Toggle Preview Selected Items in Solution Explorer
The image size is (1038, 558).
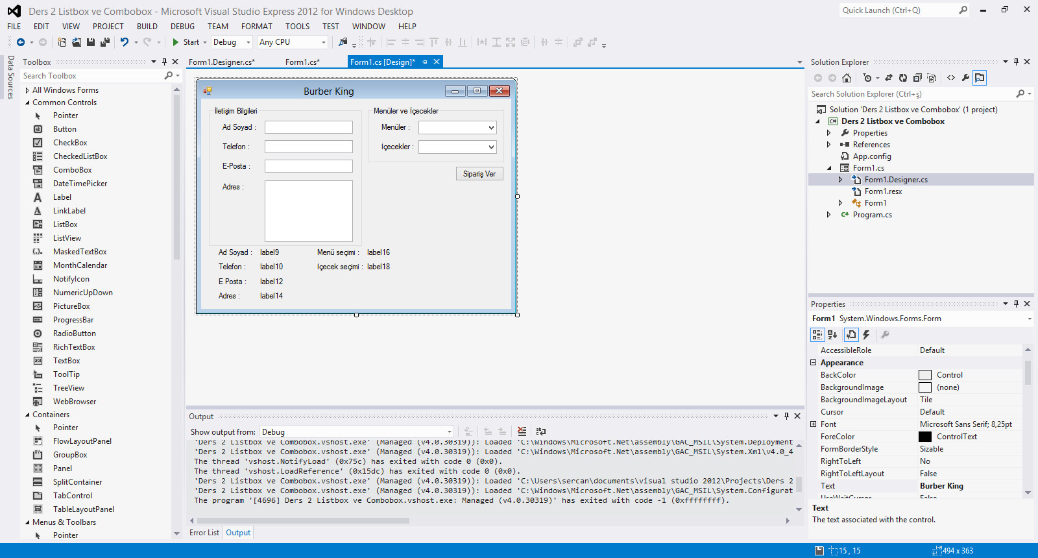(980, 78)
